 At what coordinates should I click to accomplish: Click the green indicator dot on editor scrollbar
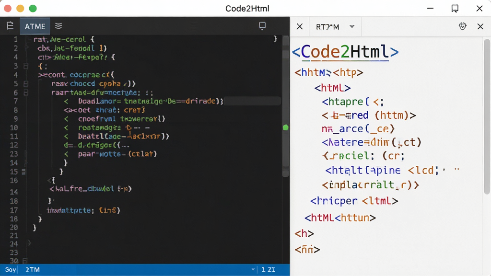(286, 127)
